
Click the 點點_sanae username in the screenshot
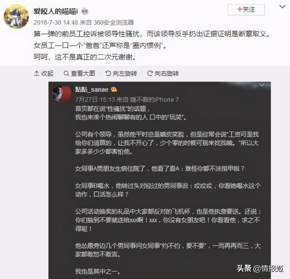(x=92, y=90)
